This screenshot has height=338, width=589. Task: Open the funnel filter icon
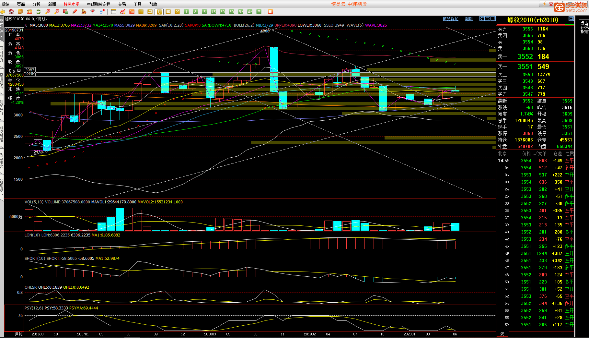[x=93, y=12]
